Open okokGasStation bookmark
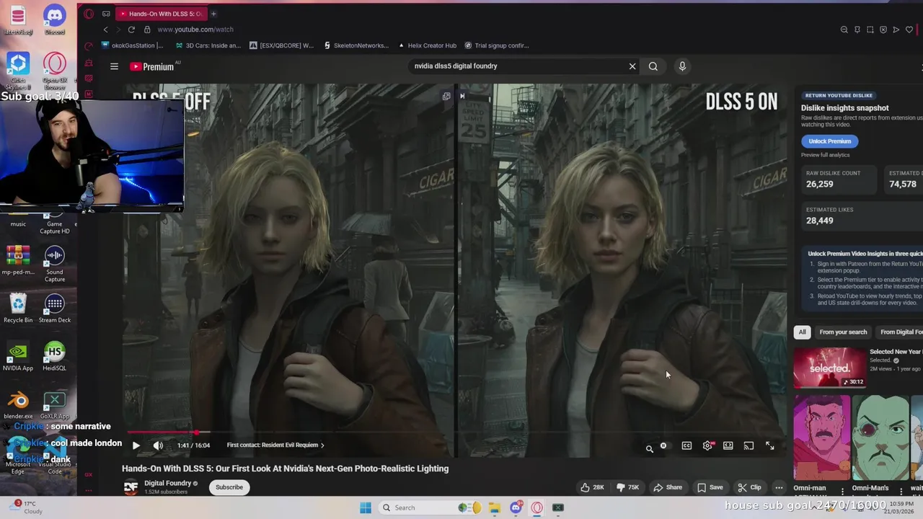Screen dimensions: 923x519 [133, 45]
